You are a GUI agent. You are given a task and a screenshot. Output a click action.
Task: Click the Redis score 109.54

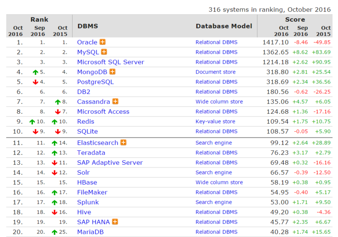coord(278,121)
